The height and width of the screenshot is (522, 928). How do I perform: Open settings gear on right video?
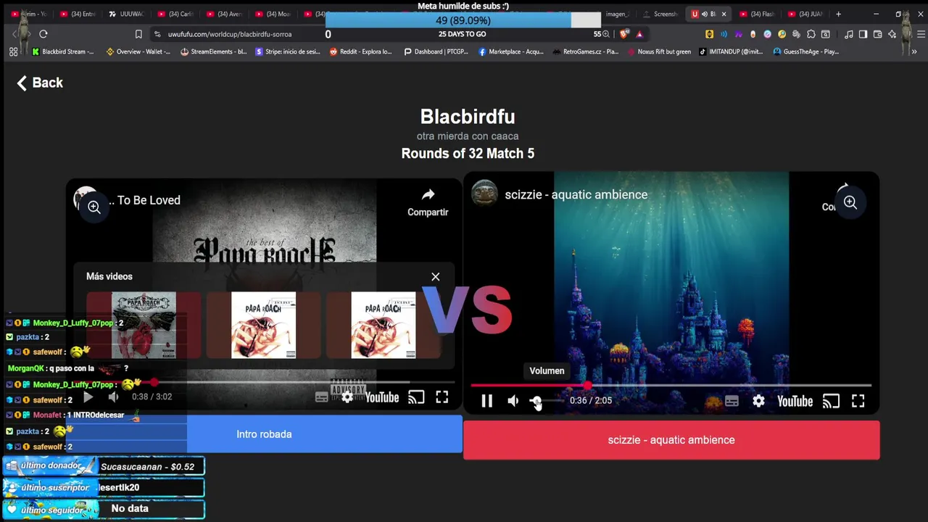[758, 401]
